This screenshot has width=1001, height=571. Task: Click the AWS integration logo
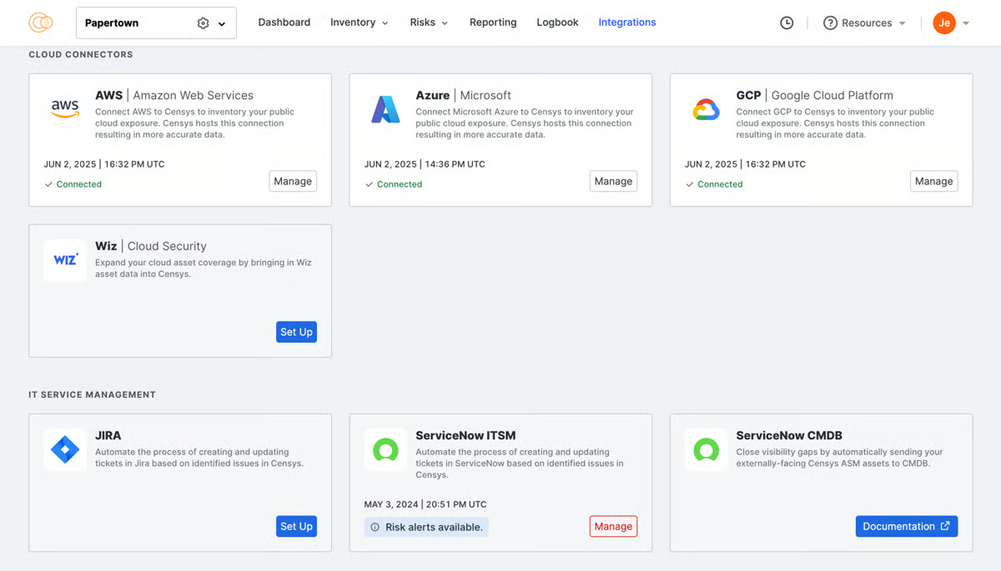click(65, 108)
